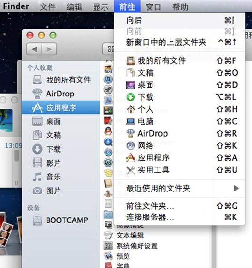Select 系统偏好设置 in the application list
Image resolution: width=252 pixels, height=268 pixels.
(137, 246)
